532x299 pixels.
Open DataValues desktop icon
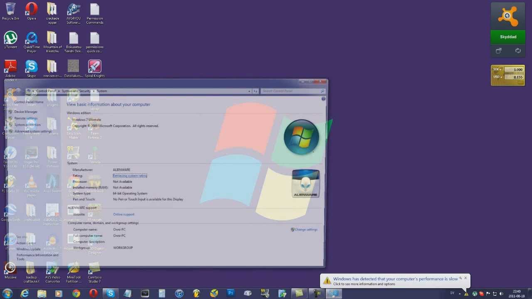click(74, 69)
